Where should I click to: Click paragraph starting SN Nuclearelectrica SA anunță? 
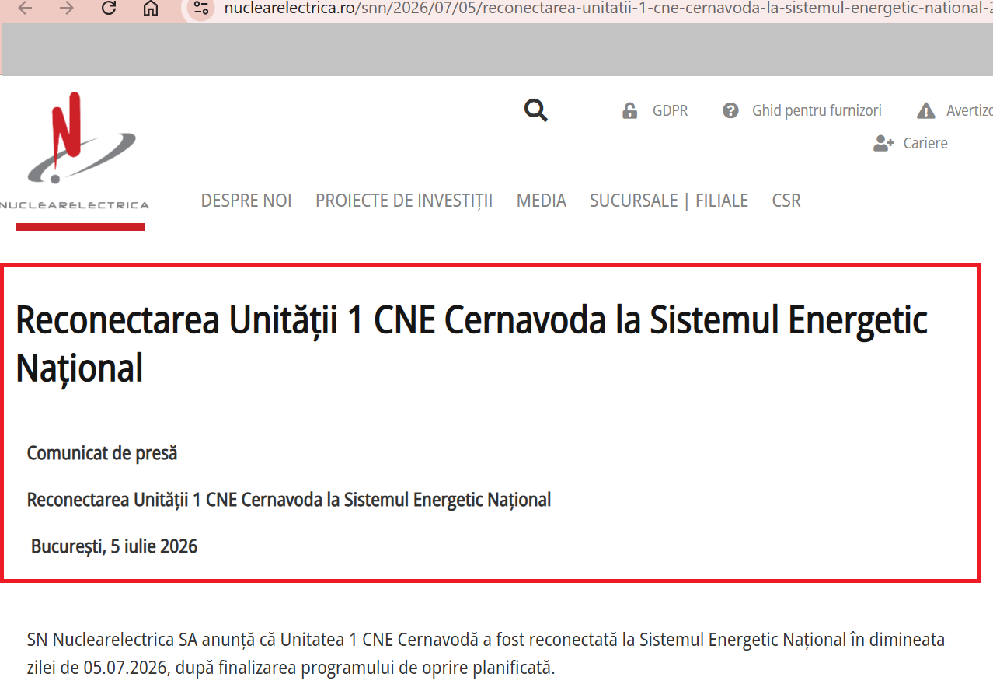(486, 654)
